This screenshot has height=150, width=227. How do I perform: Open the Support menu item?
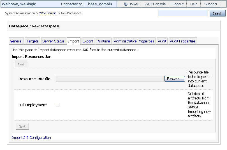211,4
